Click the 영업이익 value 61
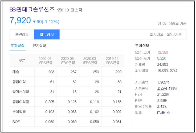196x133 pixels. 52,82
